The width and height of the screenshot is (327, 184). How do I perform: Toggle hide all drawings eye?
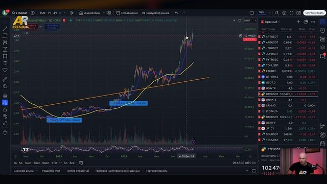click(5, 116)
